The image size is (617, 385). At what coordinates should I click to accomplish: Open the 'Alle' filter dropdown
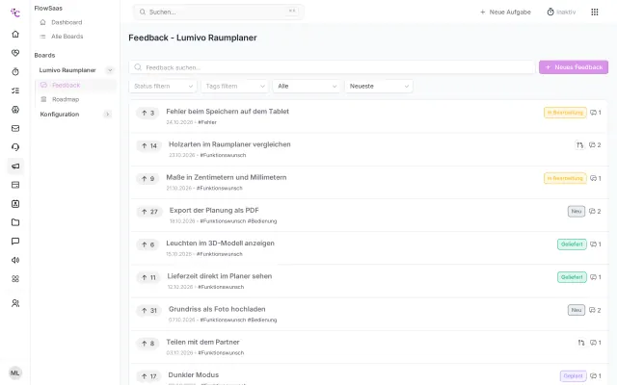tap(307, 87)
